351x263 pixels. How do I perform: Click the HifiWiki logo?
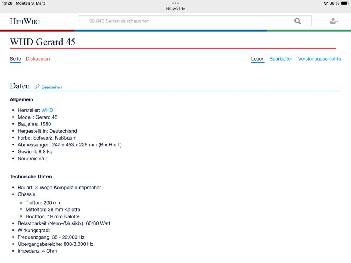coord(25,21)
